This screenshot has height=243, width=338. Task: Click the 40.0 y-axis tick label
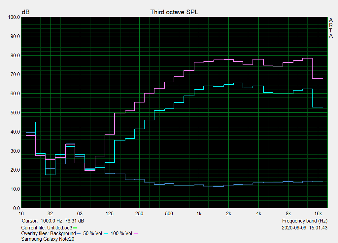15,132
